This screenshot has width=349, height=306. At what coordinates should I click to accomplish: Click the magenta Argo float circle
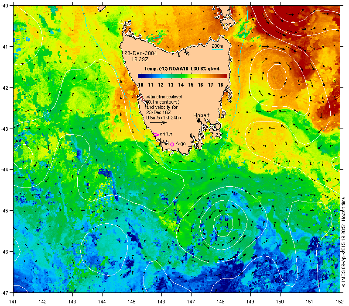(172, 144)
